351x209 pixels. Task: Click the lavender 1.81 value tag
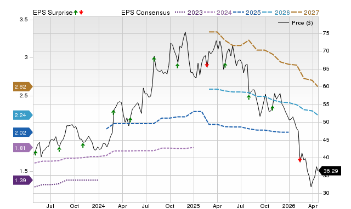tap(23, 148)
